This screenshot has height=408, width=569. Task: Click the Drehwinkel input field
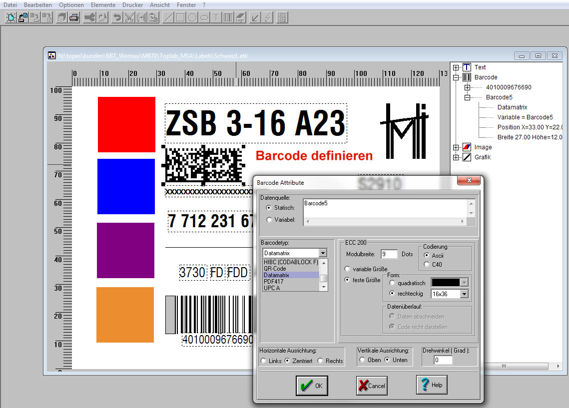[x=443, y=360]
